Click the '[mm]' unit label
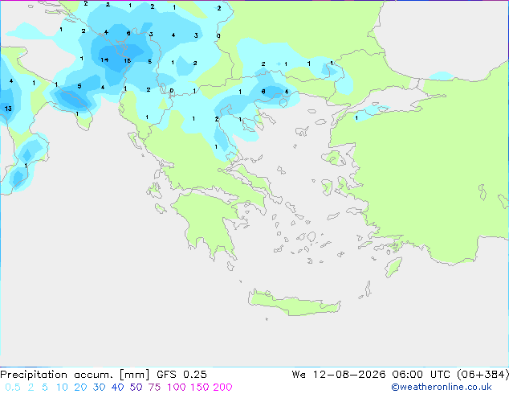 (135, 375)
